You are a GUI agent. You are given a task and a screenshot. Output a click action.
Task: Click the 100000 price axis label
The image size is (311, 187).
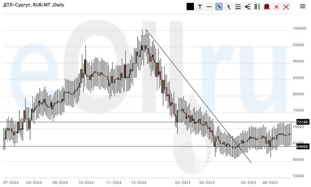click(299, 28)
